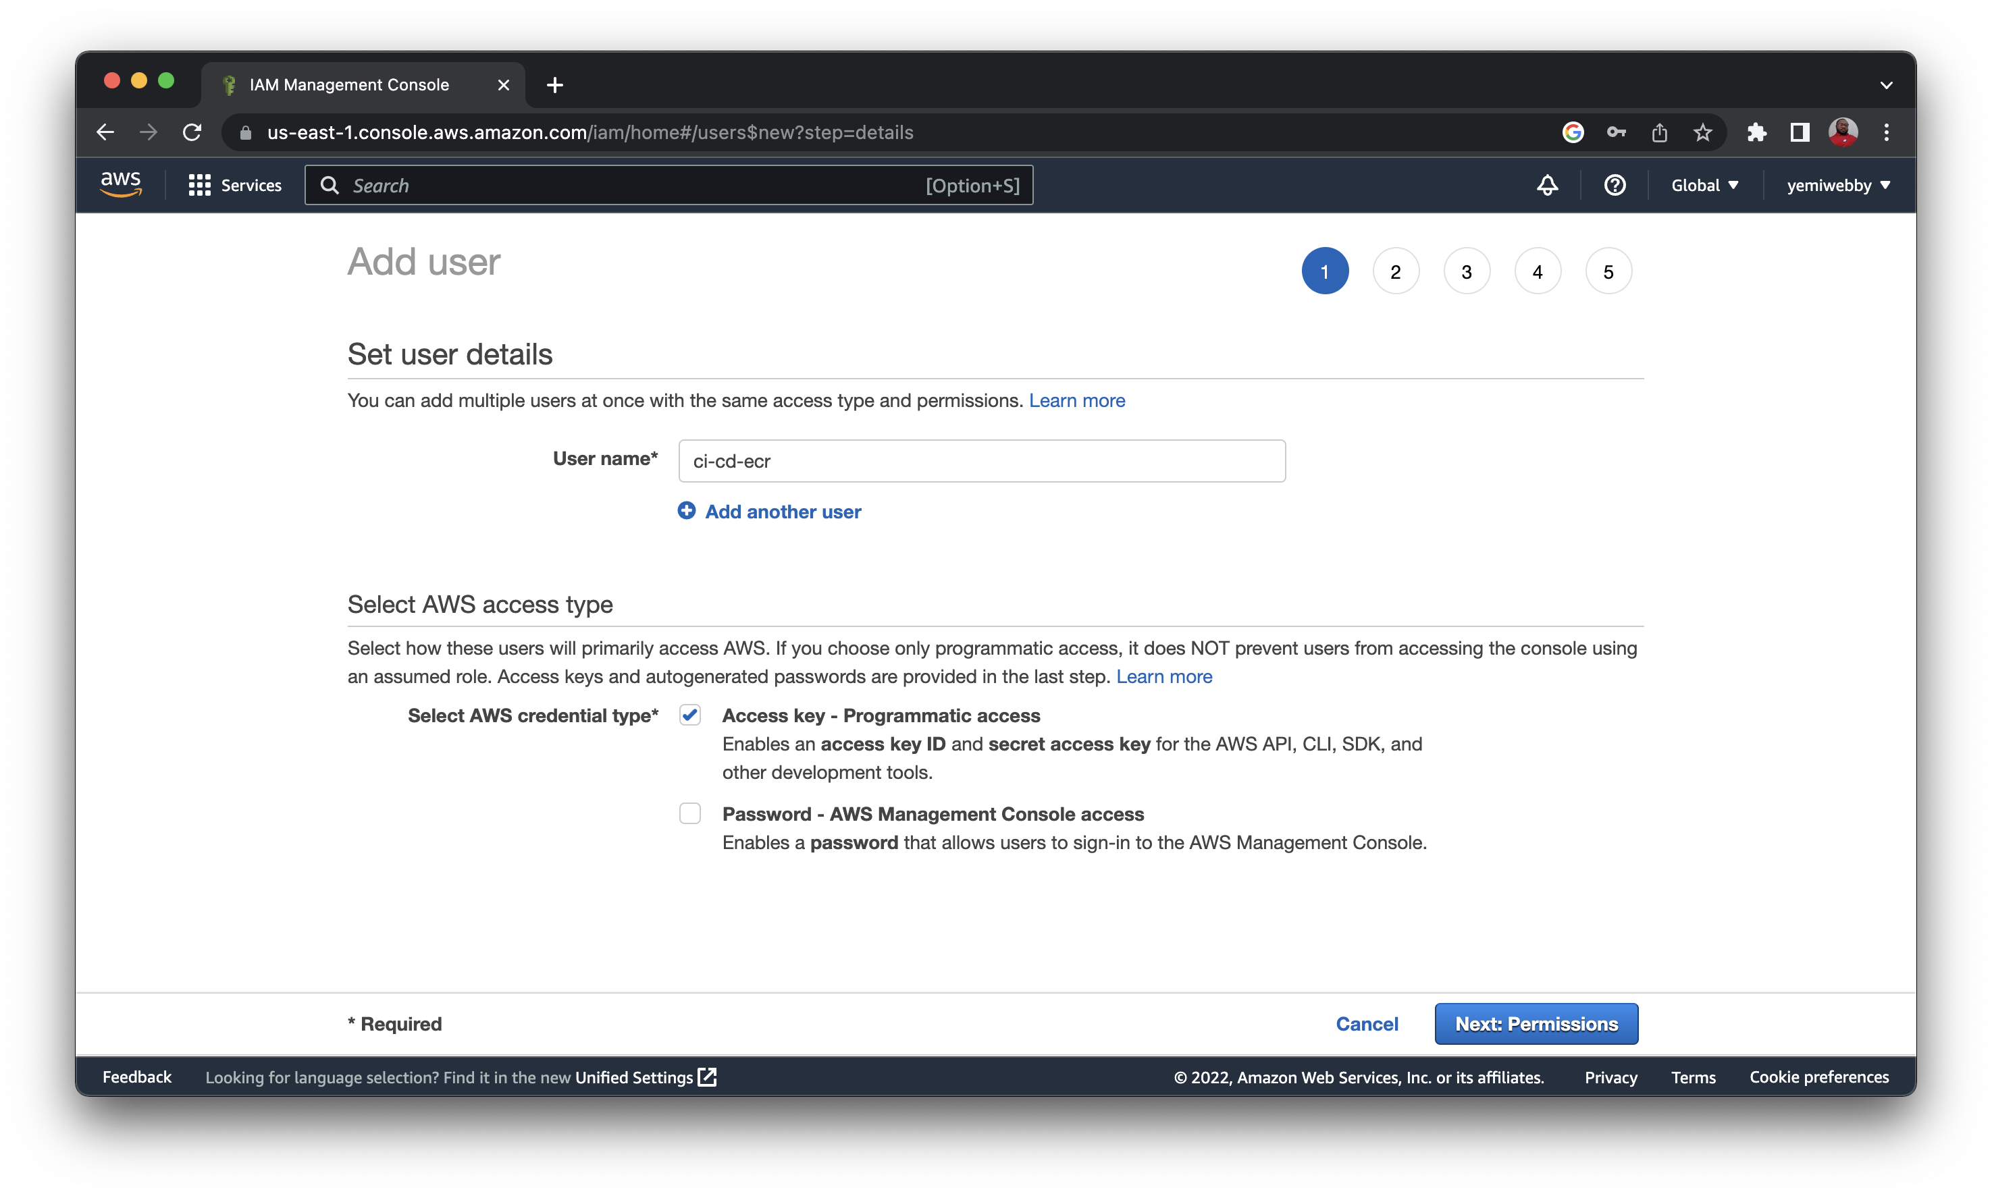Open the notifications bell
This screenshot has height=1196, width=1992.
coord(1546,184)
